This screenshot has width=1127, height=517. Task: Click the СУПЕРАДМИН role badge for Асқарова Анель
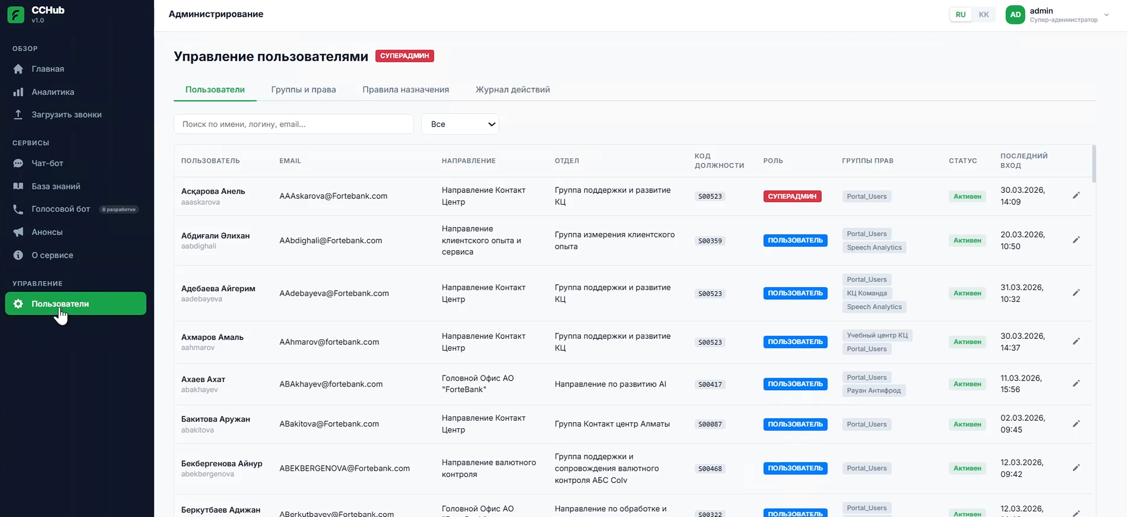[x=792, y=196]
